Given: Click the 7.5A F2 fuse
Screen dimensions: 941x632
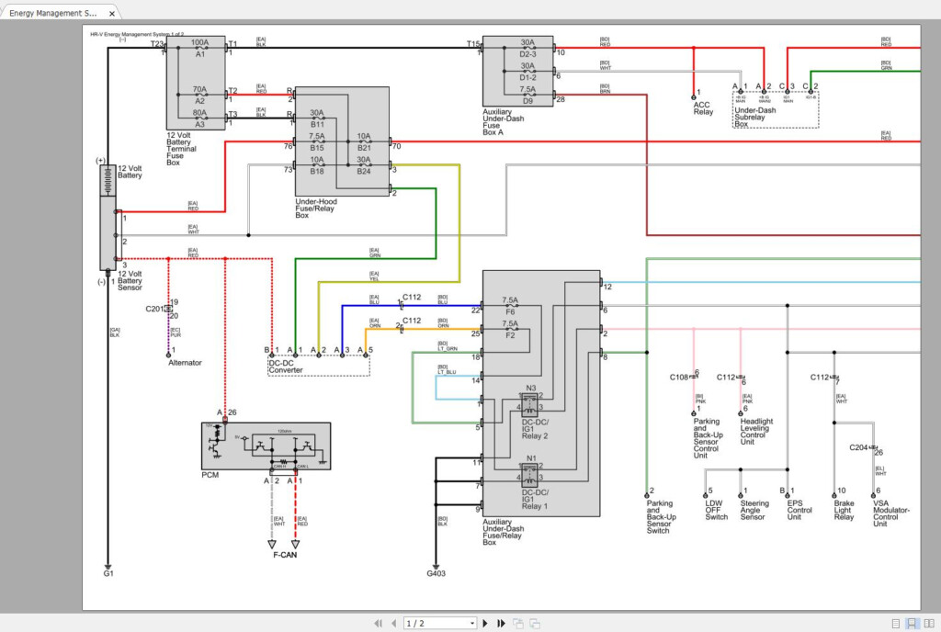Looking at the screenshot, I should pyautogui.click(x=510, y=329).
